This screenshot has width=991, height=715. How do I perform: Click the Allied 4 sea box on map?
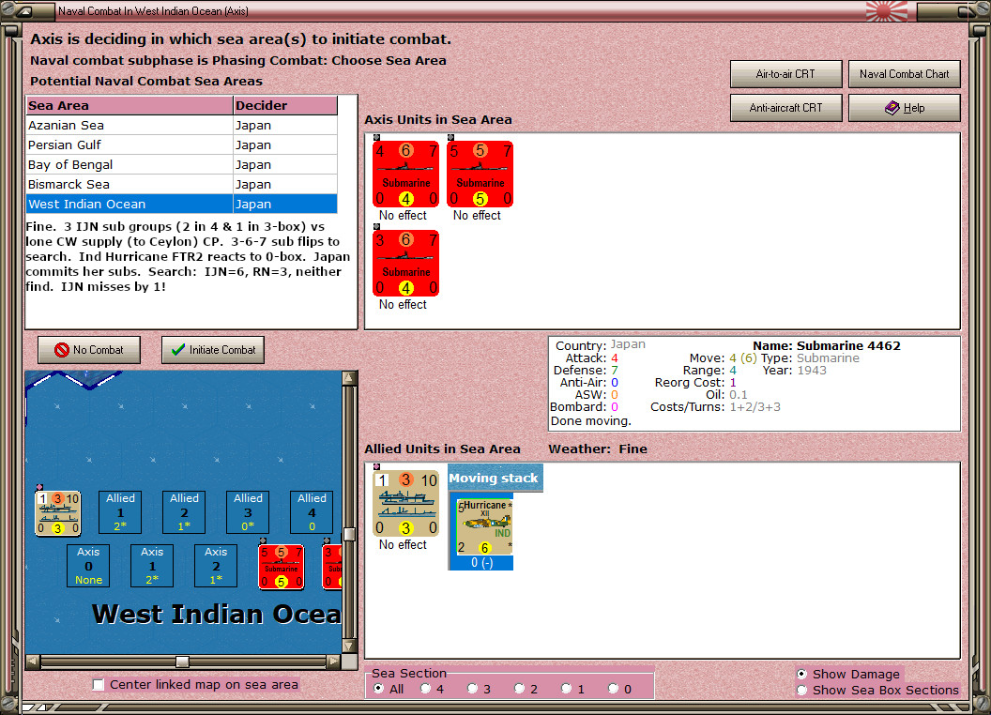tap(312, 512)
